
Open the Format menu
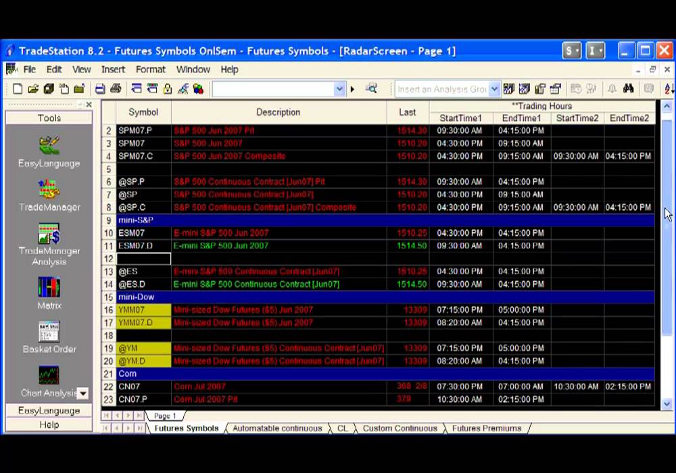[151, 70]
